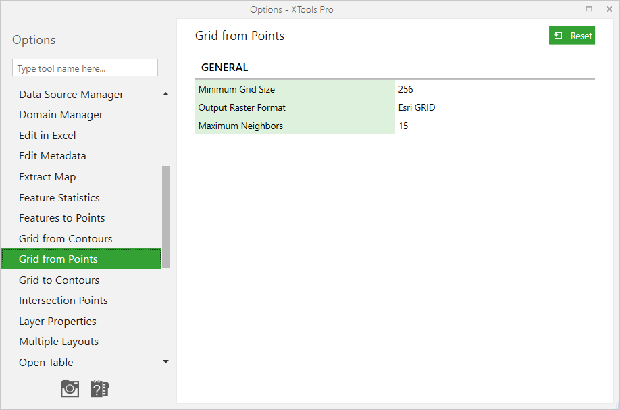The width and height of the screenshot is (620, 410).
Task: Open the help book icon
Action: pos(100,388)
